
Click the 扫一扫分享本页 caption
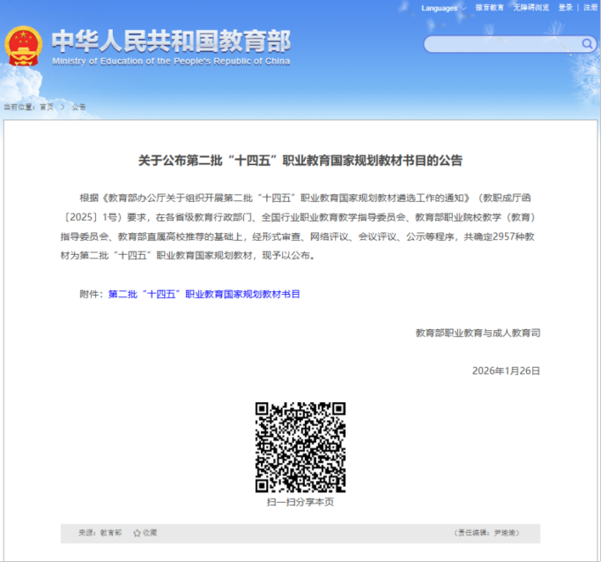pyautogui.click(x=300, y=502)
